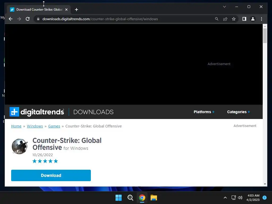This screenshot has width=272, height=204.
Task: Click the volume speaker tray icon
Action: click(240, 198)
